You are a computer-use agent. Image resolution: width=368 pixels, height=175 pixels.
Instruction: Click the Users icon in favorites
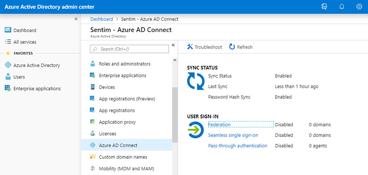pyautogui.click(x=8, y=77)
